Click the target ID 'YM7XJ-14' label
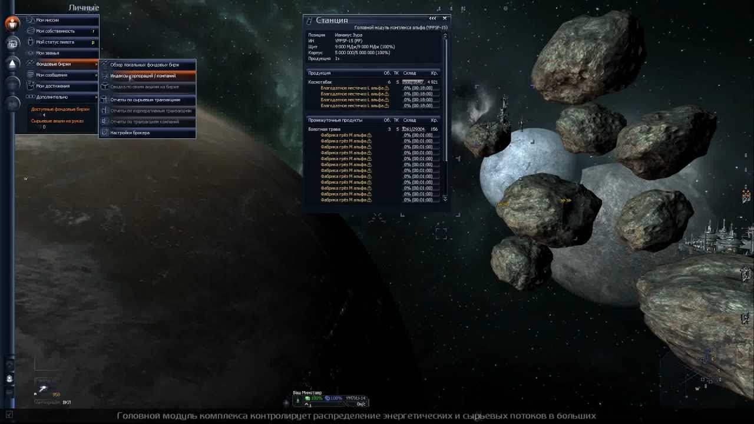 coord(355,398)
